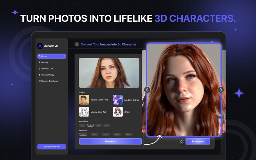The height and width of the screenshot is (160, 256).
Task: Select the 9:16 size option
Action: [129, 134]
